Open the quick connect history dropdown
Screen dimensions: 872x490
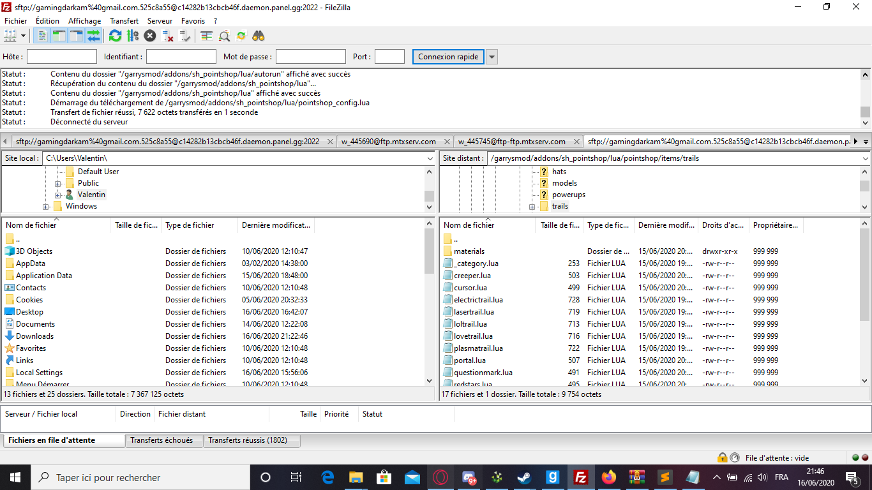pyautogui.click(x=492, y=57)
